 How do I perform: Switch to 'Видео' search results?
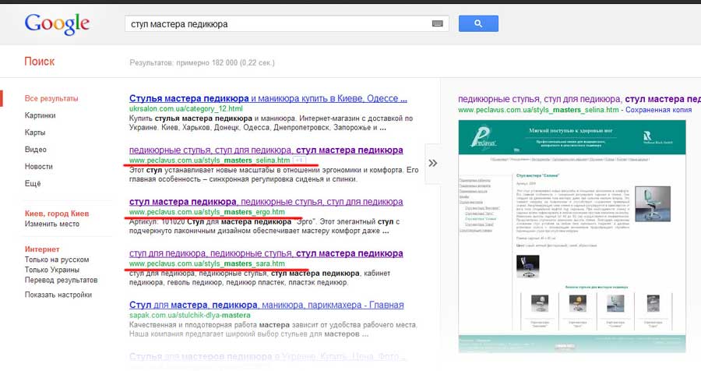[35, 150]
